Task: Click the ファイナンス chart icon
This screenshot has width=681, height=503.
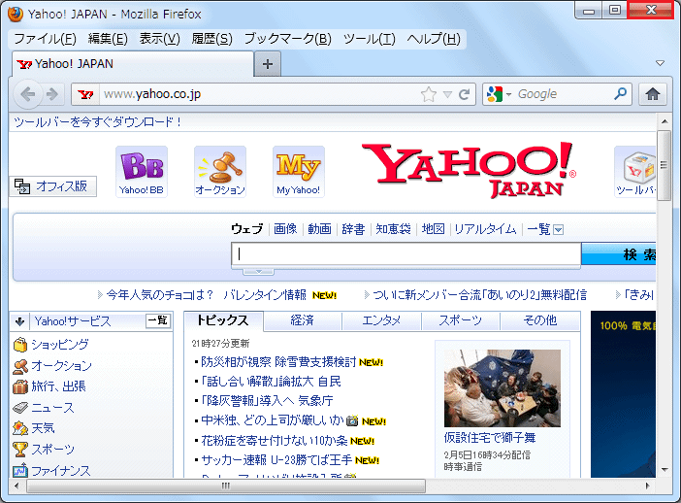Action: click(x=20, y=470)
